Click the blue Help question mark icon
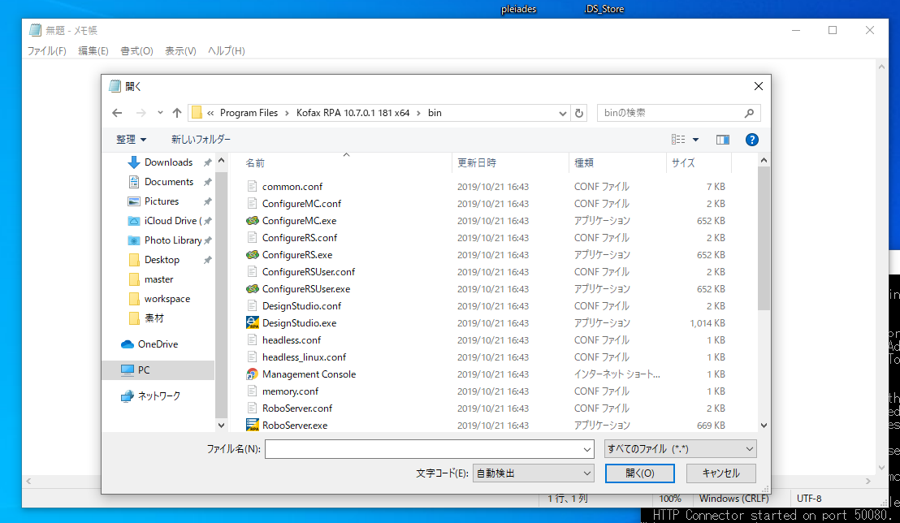This screenshot has height=523, width=900. tap(751, 139)
